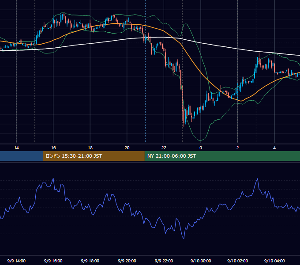Image resolution: width=300 pixels, height=265 pixels.
Task: Click the 20 hour label on price chart axis
Action: click(127, 148)
